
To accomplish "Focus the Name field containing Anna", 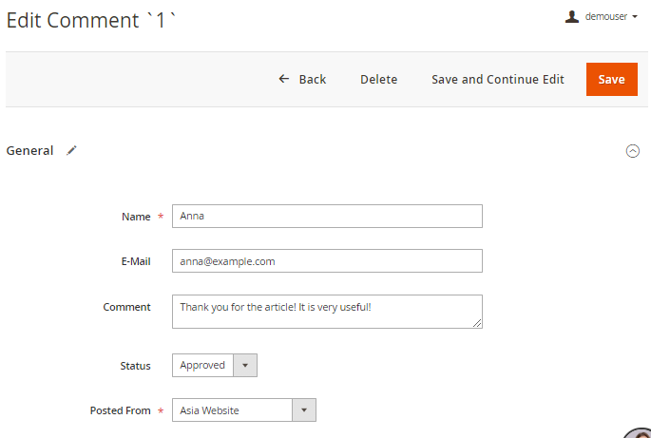I will point(326,216).
